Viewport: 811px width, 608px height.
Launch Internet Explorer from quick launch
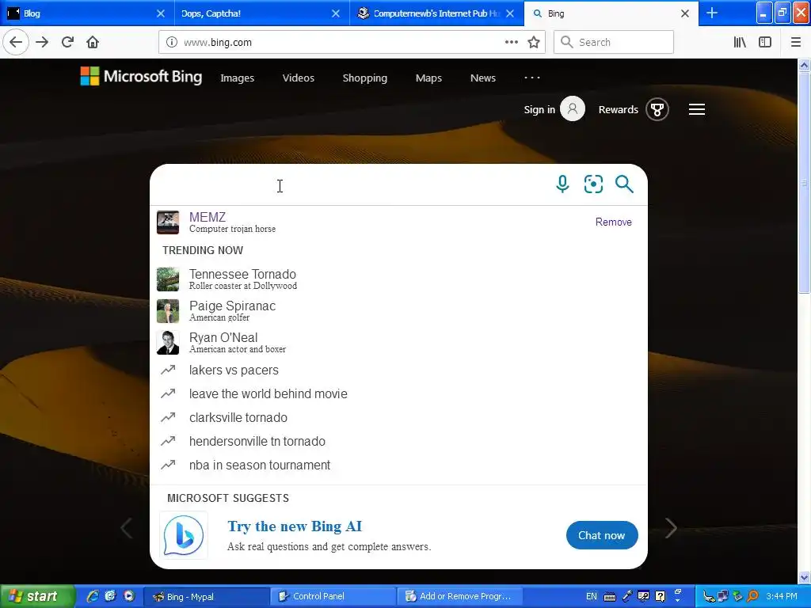(x=93, y=596)
